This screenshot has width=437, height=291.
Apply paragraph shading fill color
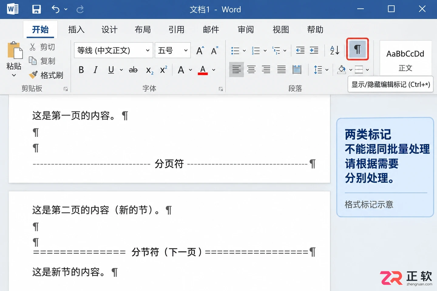point(342,70)
